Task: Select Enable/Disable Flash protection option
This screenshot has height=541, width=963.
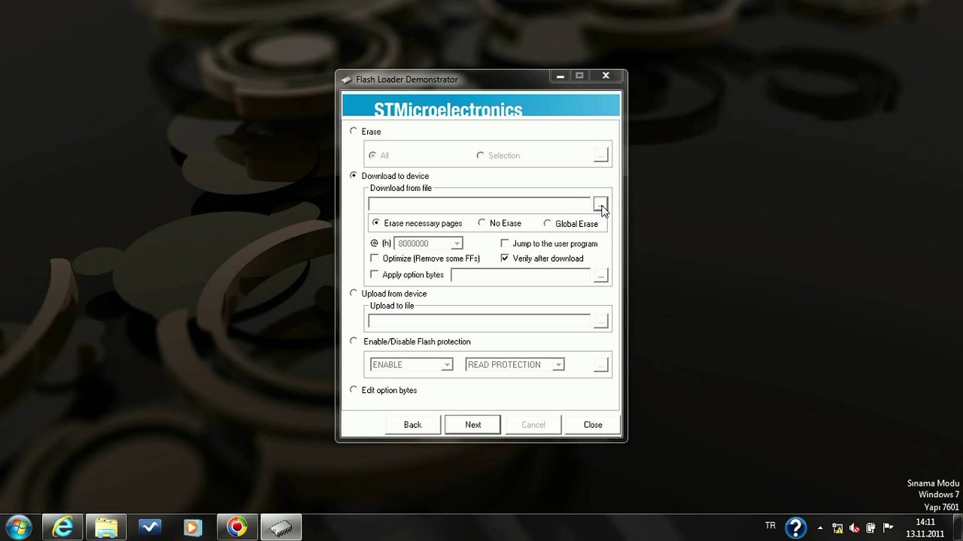Action: pyautogui.click(x=354, y=340)
